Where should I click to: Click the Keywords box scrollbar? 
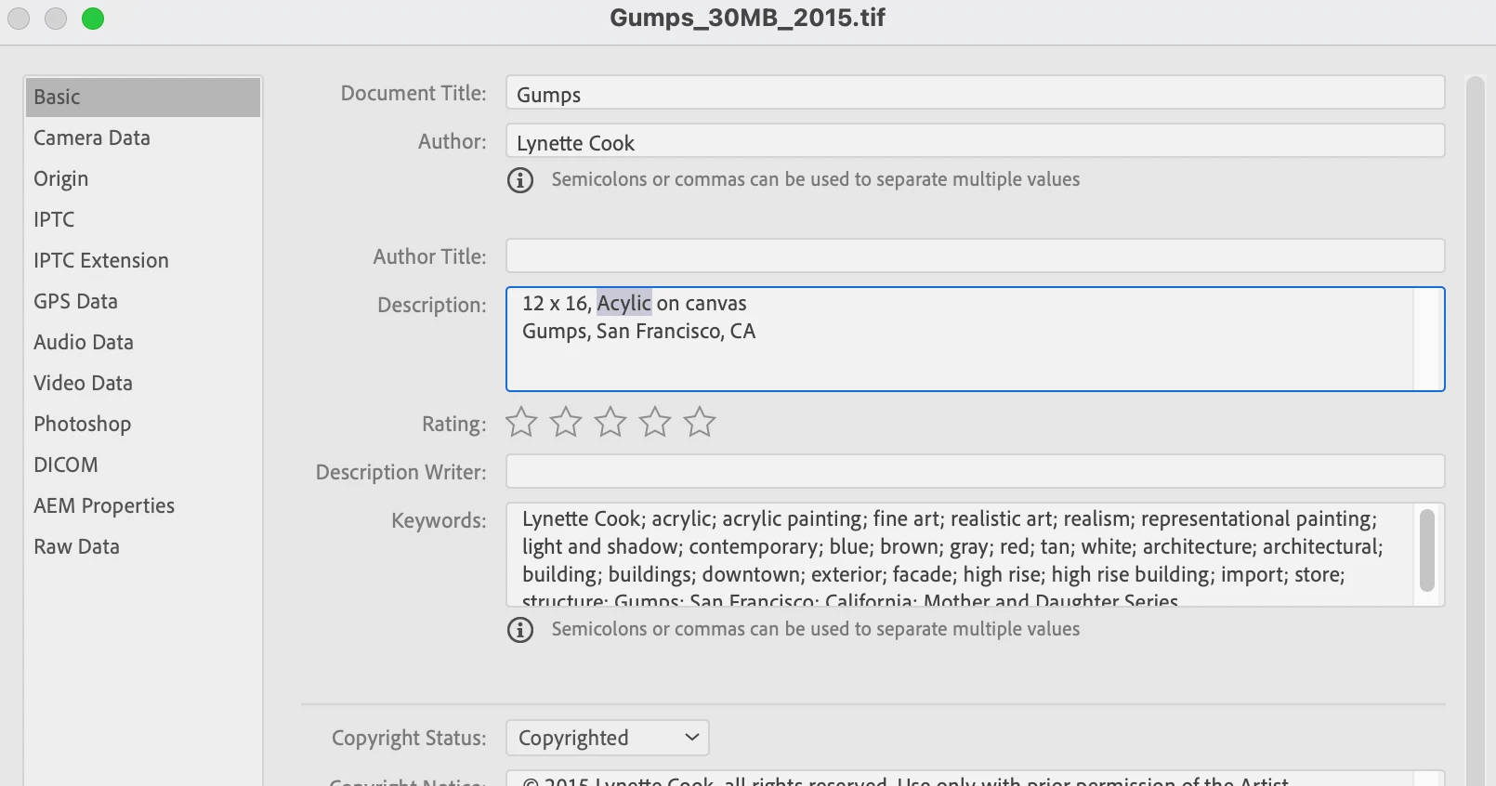click(x=1427, y=550)
